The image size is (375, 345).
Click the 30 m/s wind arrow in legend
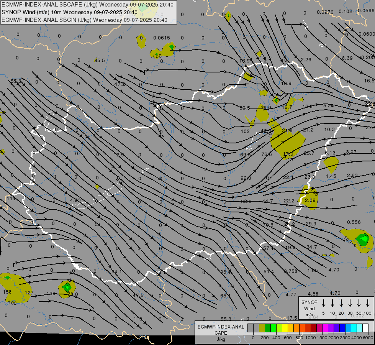[x=350, y=303]
